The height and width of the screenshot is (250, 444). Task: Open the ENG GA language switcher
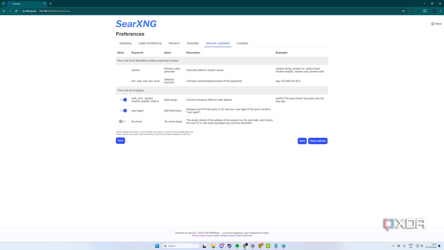point(411,246)
